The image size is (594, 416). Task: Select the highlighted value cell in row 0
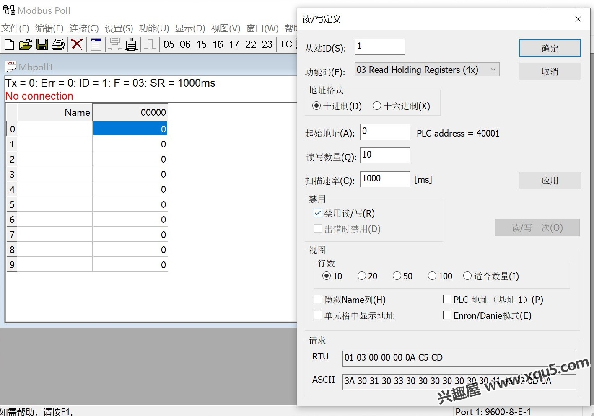click(130, 129)
